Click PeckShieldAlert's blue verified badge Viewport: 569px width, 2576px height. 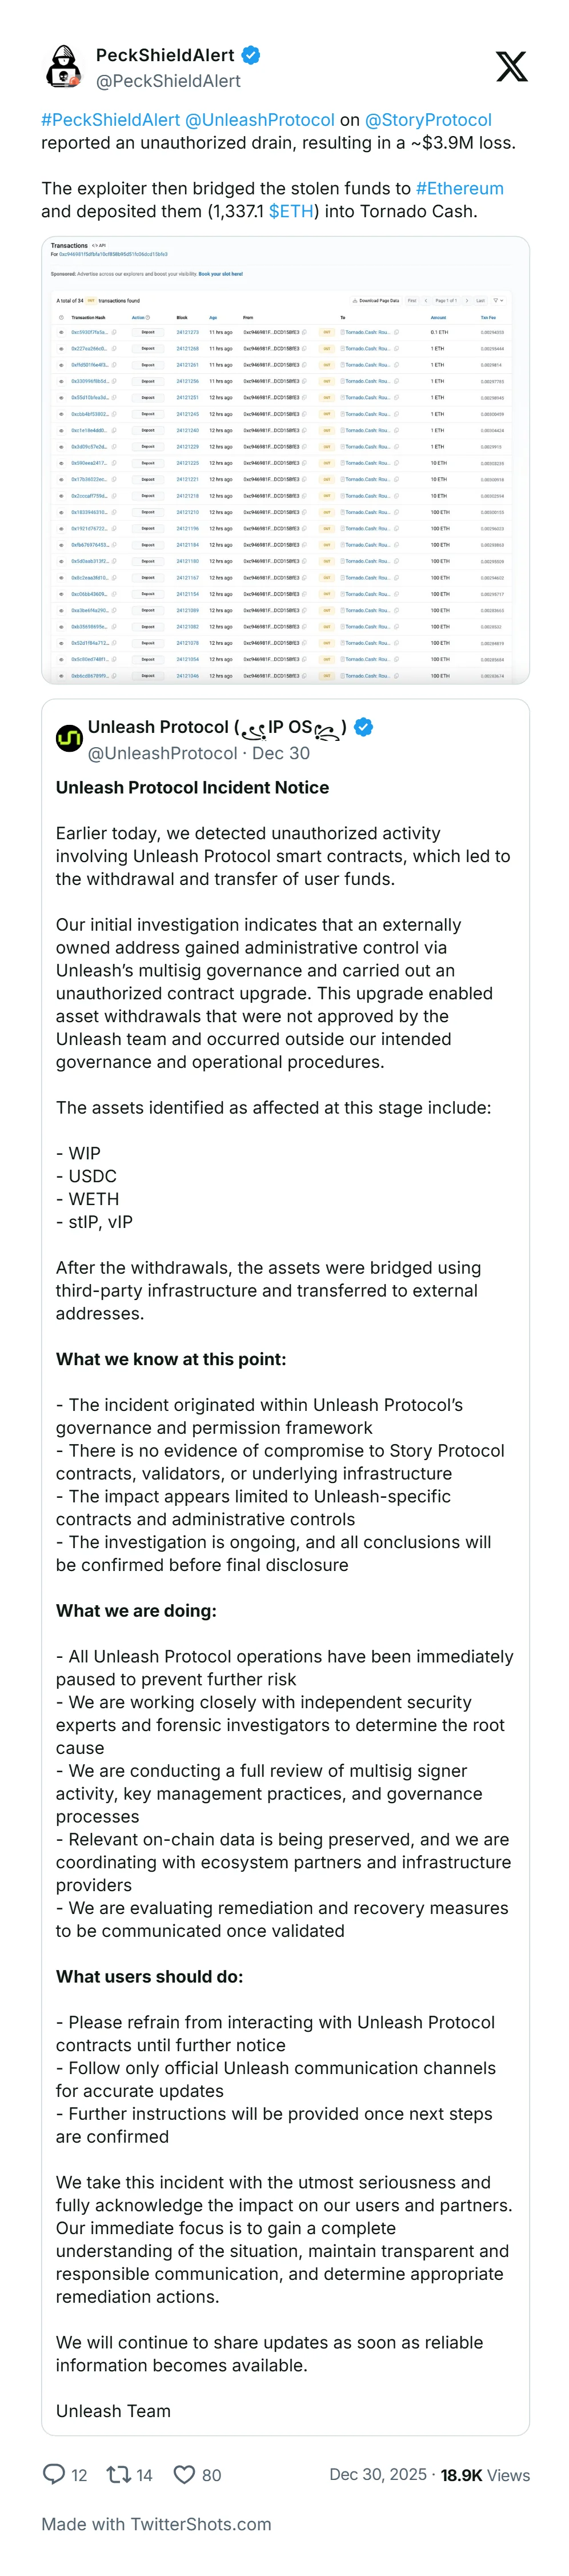[x=252, y=55]
